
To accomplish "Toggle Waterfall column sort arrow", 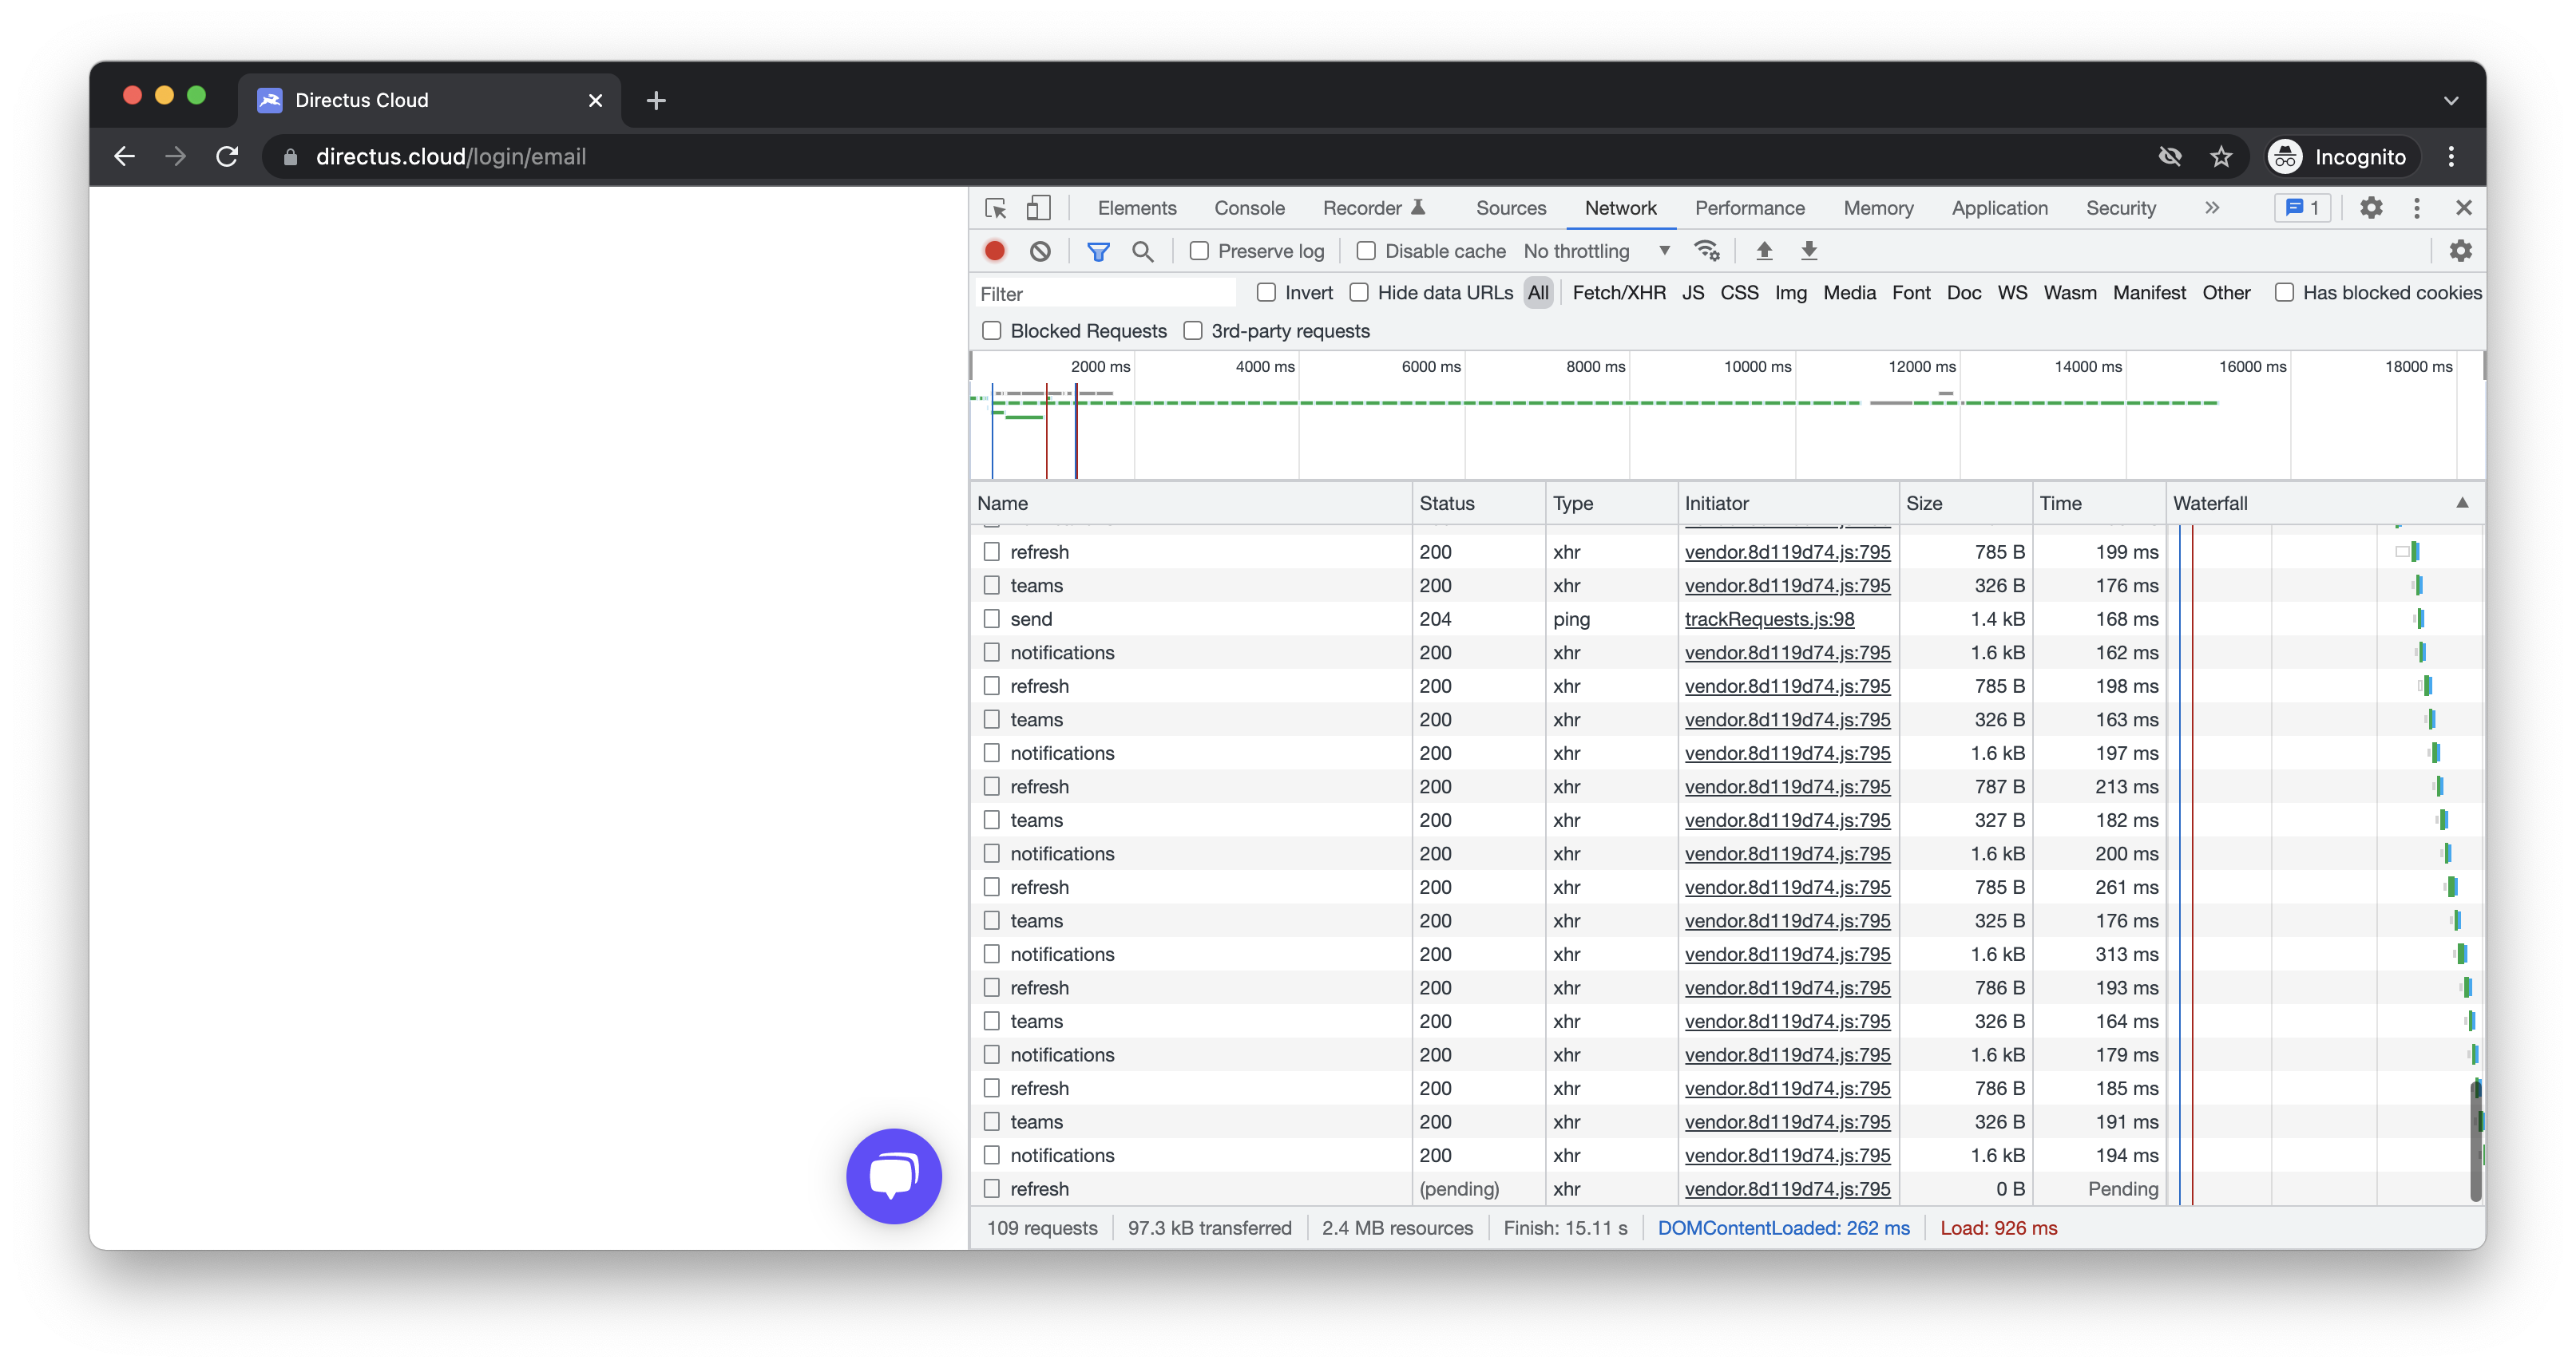I will (2462, 504).
